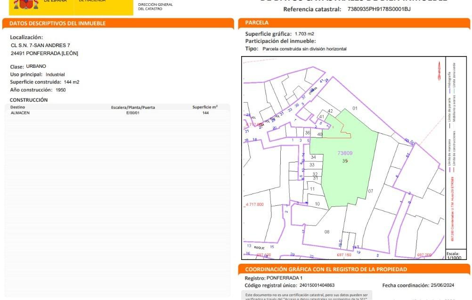Click the 'Participación del inmueble:' label
The width and height of the screenshot is (472, 300).
(x=281, y=41)
